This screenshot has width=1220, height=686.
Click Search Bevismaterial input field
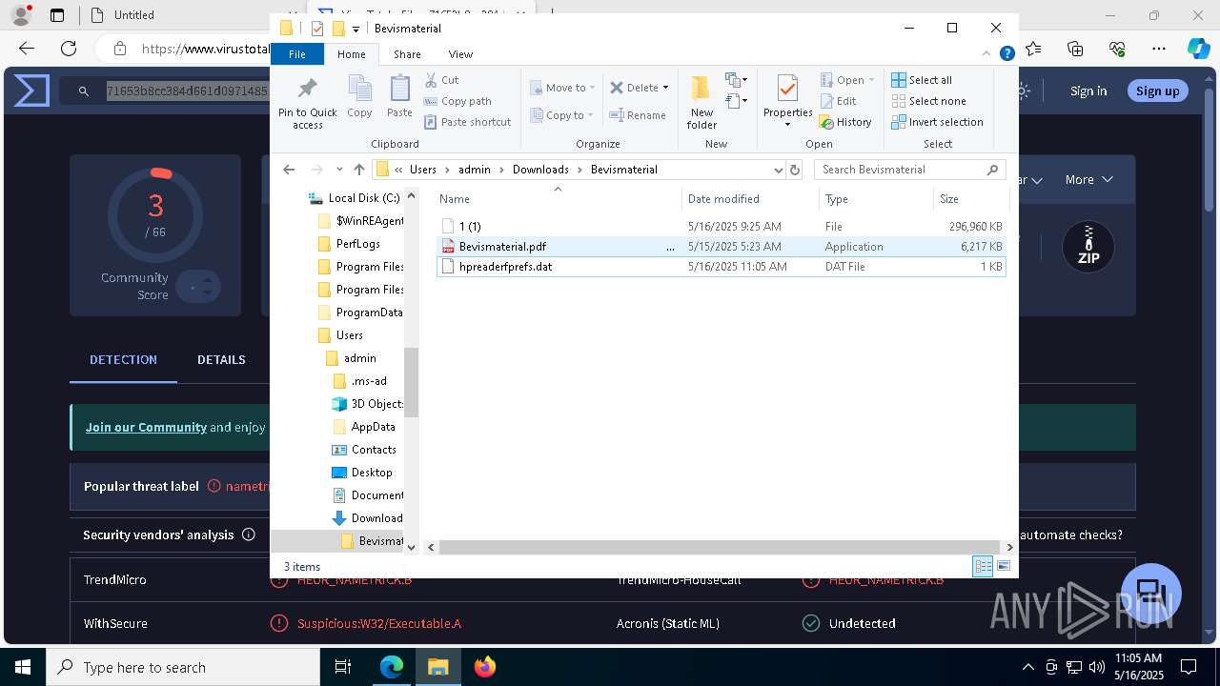point(910,170)
